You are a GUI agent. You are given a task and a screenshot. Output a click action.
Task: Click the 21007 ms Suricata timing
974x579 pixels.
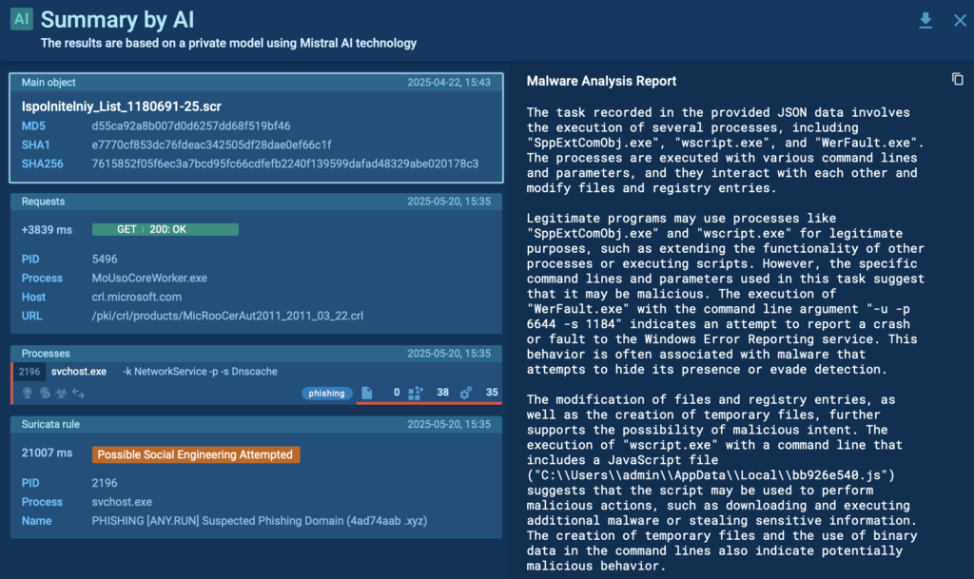click(x=47, y=453)
